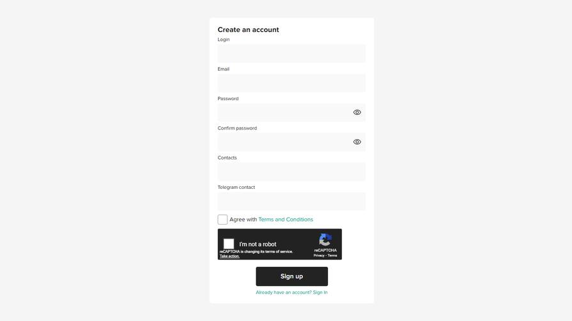Open the reCAPTCHA Privacy link

point(319,255)
